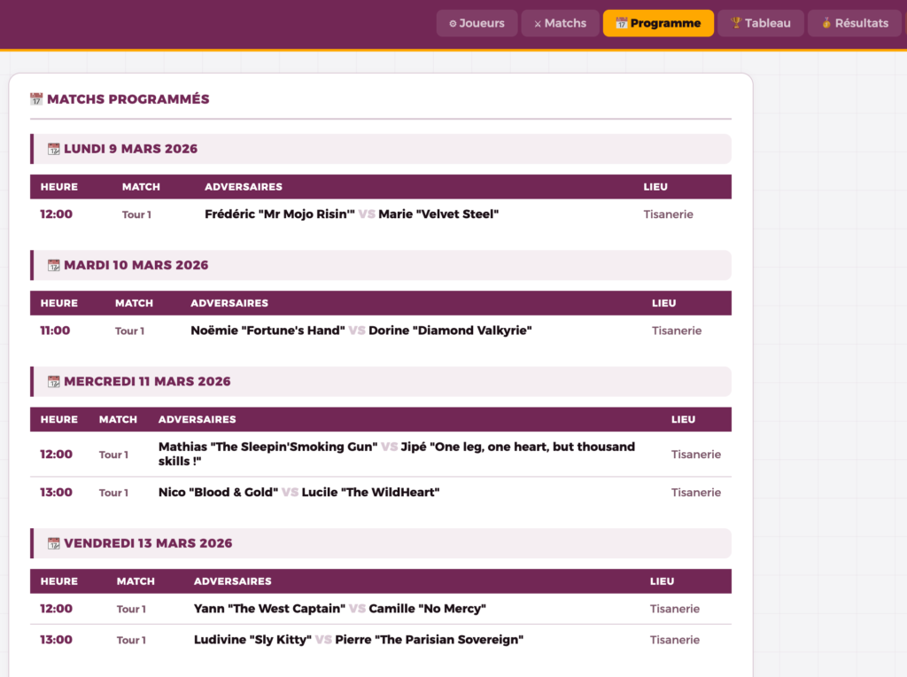Image resolution: width=907 pixels, height=677 pixels.
Task: Click calendar icon next to Mardi 10 Mars
Action: [x=53, y=265]
